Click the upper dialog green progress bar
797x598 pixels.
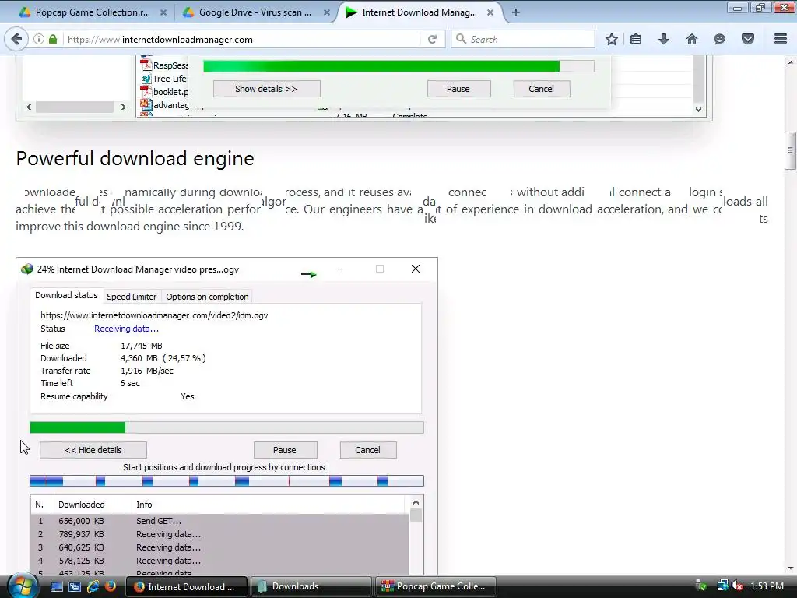pos(398,66)
